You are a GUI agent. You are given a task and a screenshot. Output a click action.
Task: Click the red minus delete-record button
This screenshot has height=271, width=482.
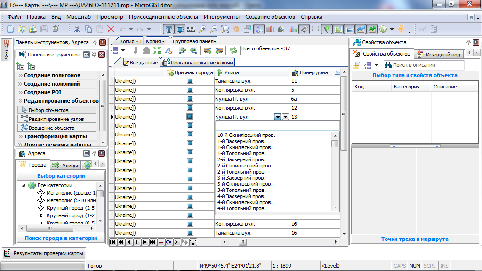click(161, 242)
